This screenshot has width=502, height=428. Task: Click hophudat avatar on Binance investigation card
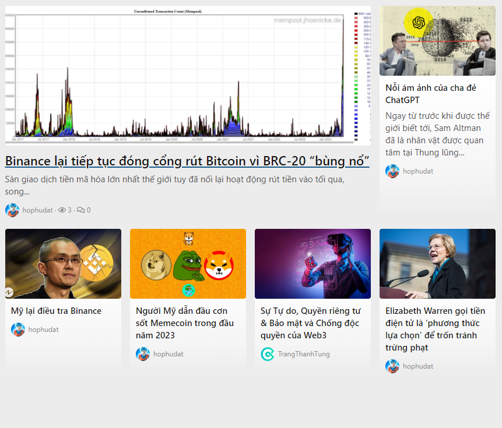coord(18,330)
